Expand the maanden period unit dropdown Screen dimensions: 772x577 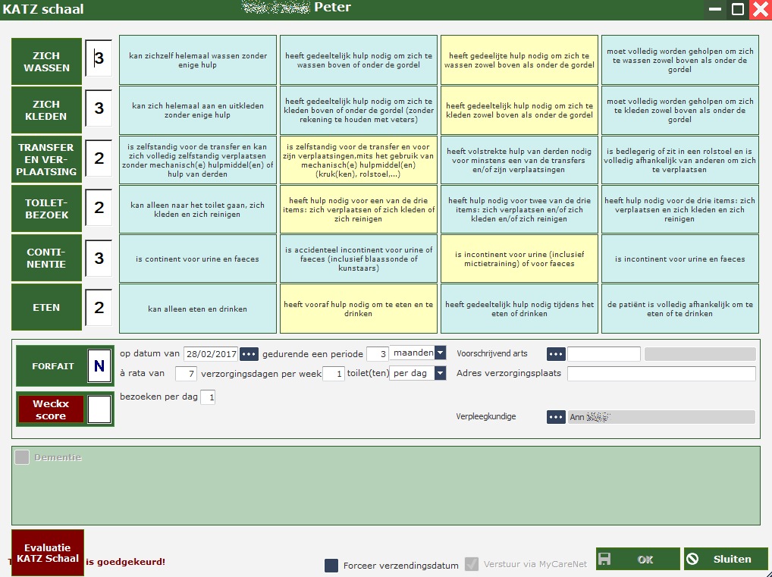[x=440, y=353]
